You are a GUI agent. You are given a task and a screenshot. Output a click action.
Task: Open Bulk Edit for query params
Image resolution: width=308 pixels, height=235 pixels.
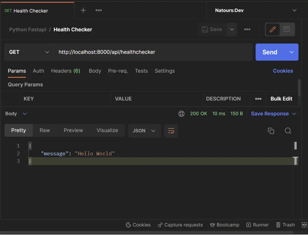[281, 99]
